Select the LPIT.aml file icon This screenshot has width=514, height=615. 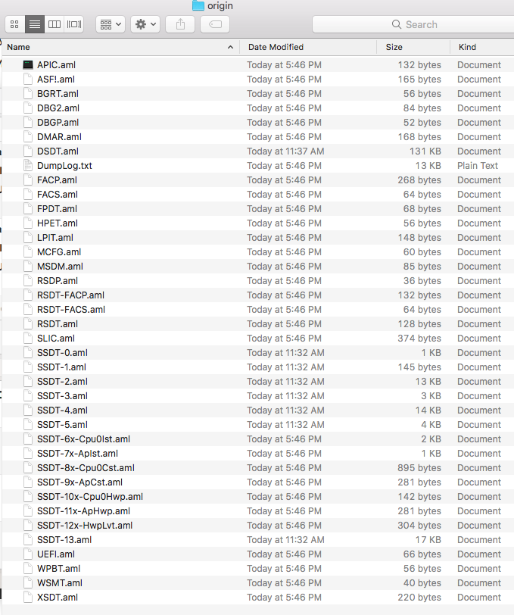pyautogui.click(x=28, y=237)
